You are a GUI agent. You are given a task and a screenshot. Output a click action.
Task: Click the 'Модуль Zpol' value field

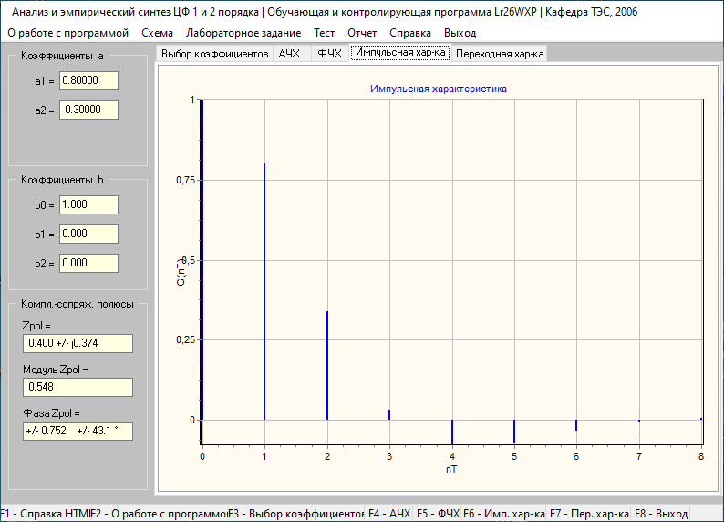click(x=78, y=387)
